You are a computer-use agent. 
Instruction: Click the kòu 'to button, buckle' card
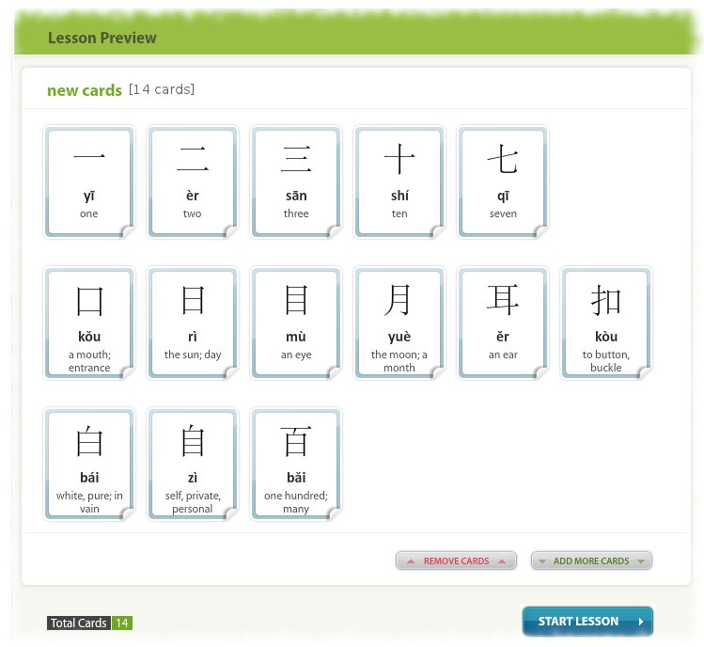coord(605,323)
